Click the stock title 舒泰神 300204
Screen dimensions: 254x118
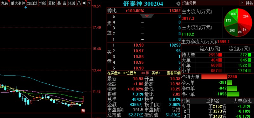click(143, 4)
